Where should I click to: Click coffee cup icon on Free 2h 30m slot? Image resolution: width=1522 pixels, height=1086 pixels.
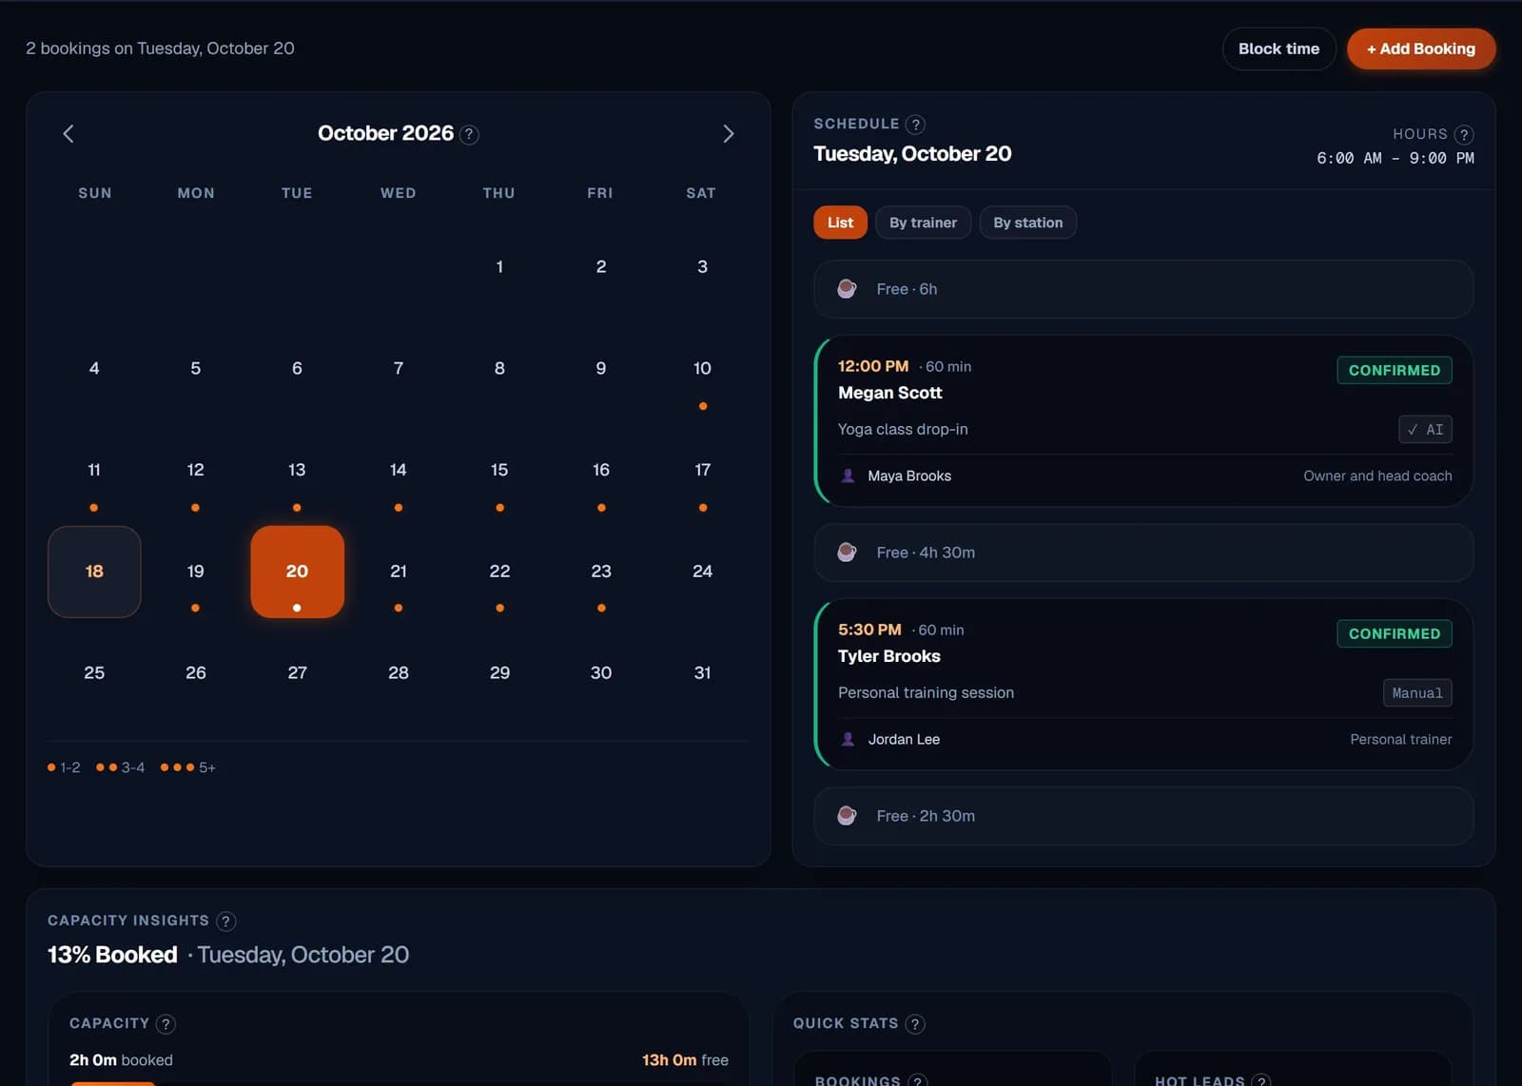(x=847, y=816)
